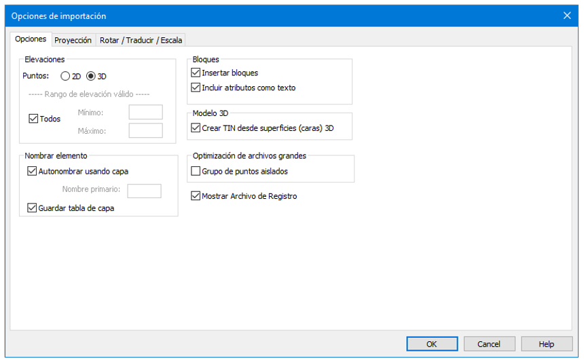Open the Rotar / Traducir / Escala tab
The image size is (584, 363).
141,40
